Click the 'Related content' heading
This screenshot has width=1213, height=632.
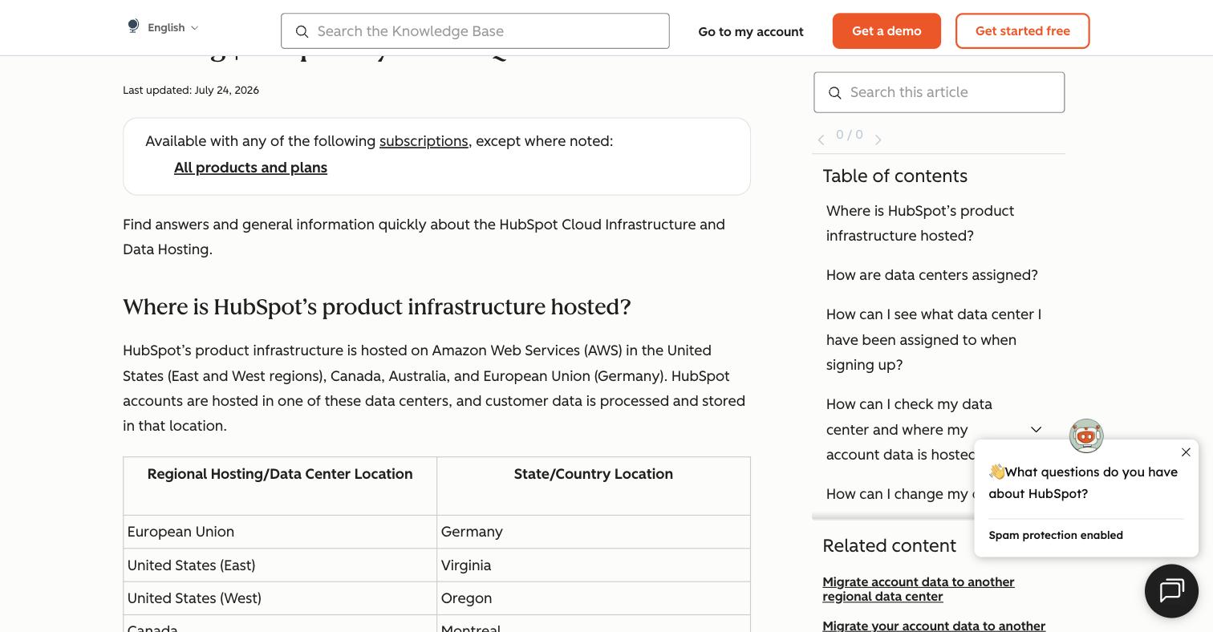pos(890,545)
